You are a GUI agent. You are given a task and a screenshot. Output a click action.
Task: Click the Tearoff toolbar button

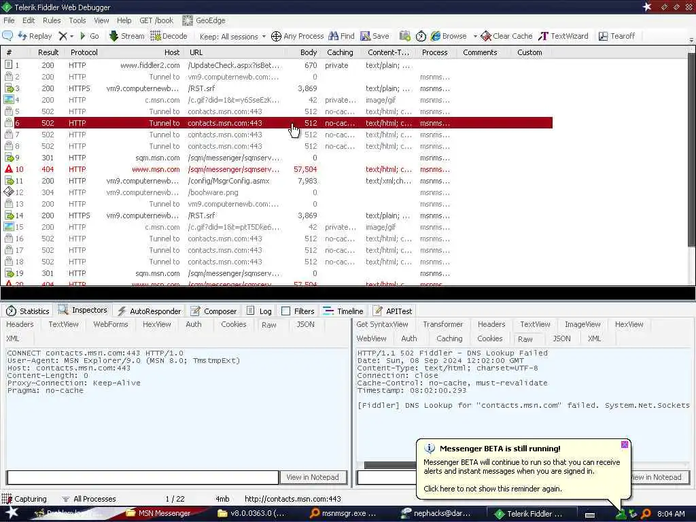[616, 36]
